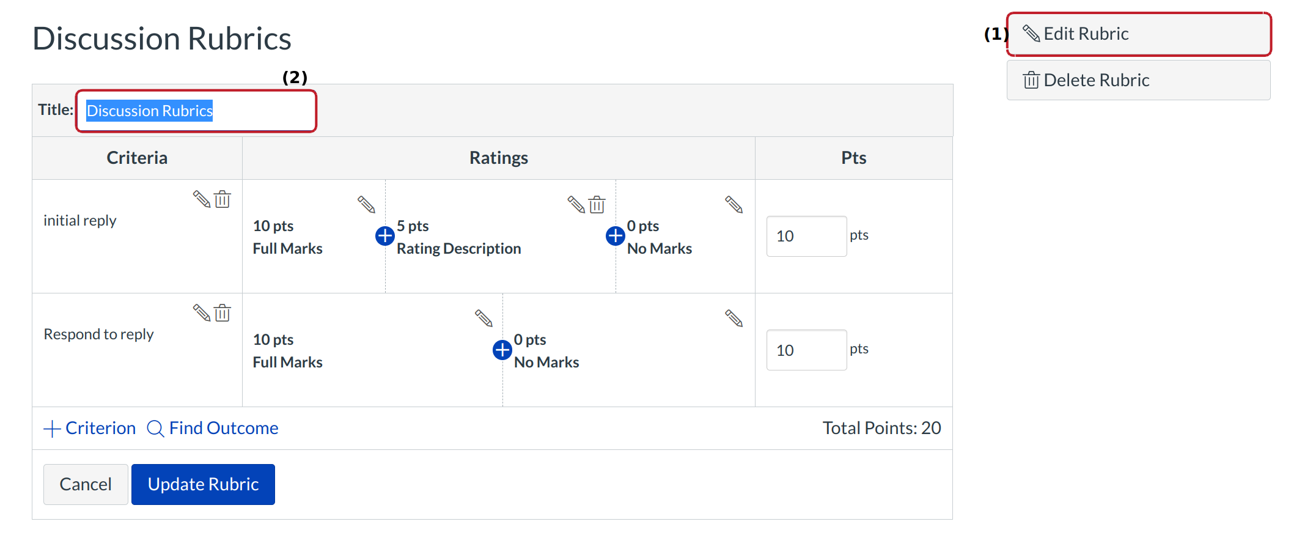Edit the 10 pts Full Marks rating of initial reply

366,204
